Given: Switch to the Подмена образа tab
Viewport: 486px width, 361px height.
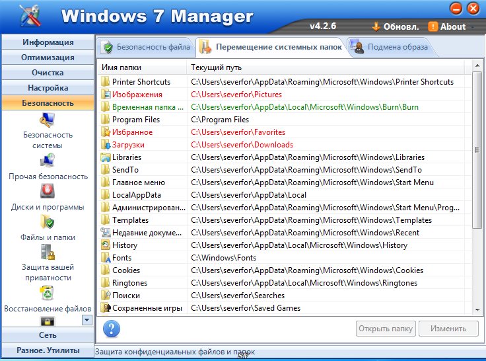Looking at the screenshot, I should [x=390, y=47].
